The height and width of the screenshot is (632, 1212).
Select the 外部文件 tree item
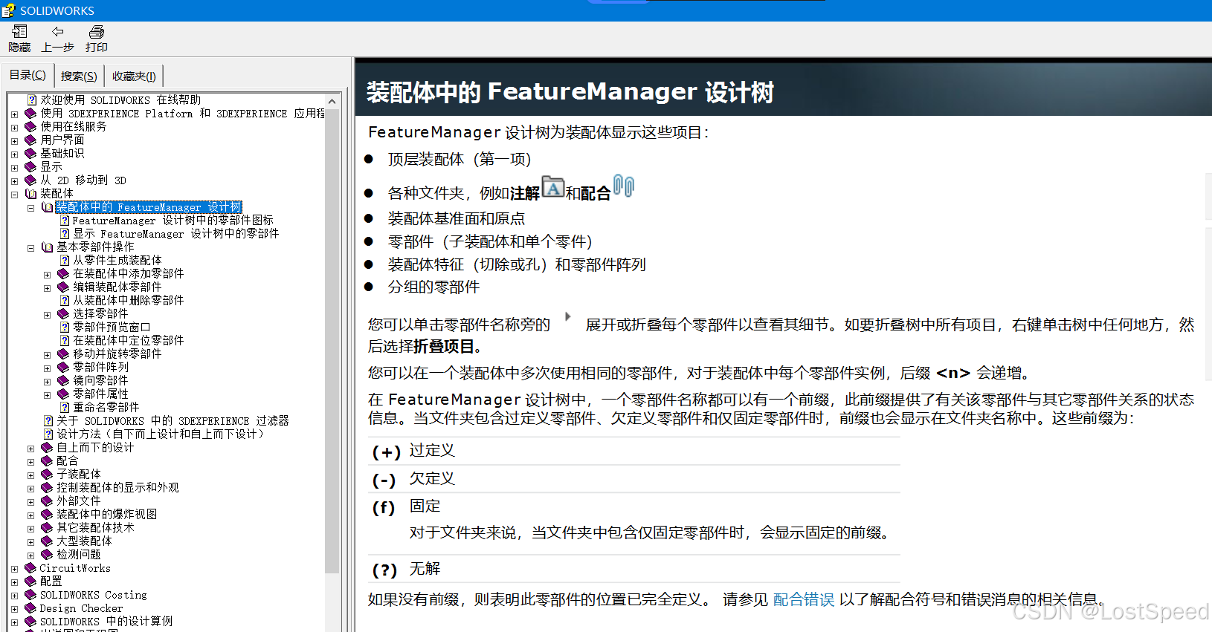(78, 501)
